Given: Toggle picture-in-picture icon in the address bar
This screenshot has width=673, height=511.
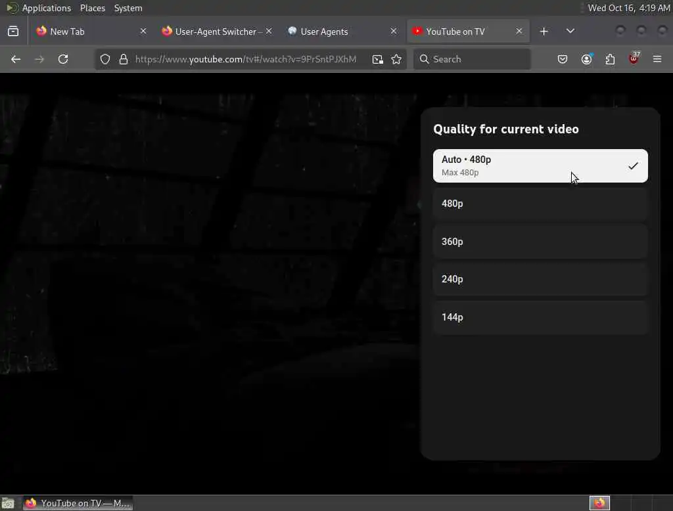Looking at the screenshot, I should (x=378, y=59).
